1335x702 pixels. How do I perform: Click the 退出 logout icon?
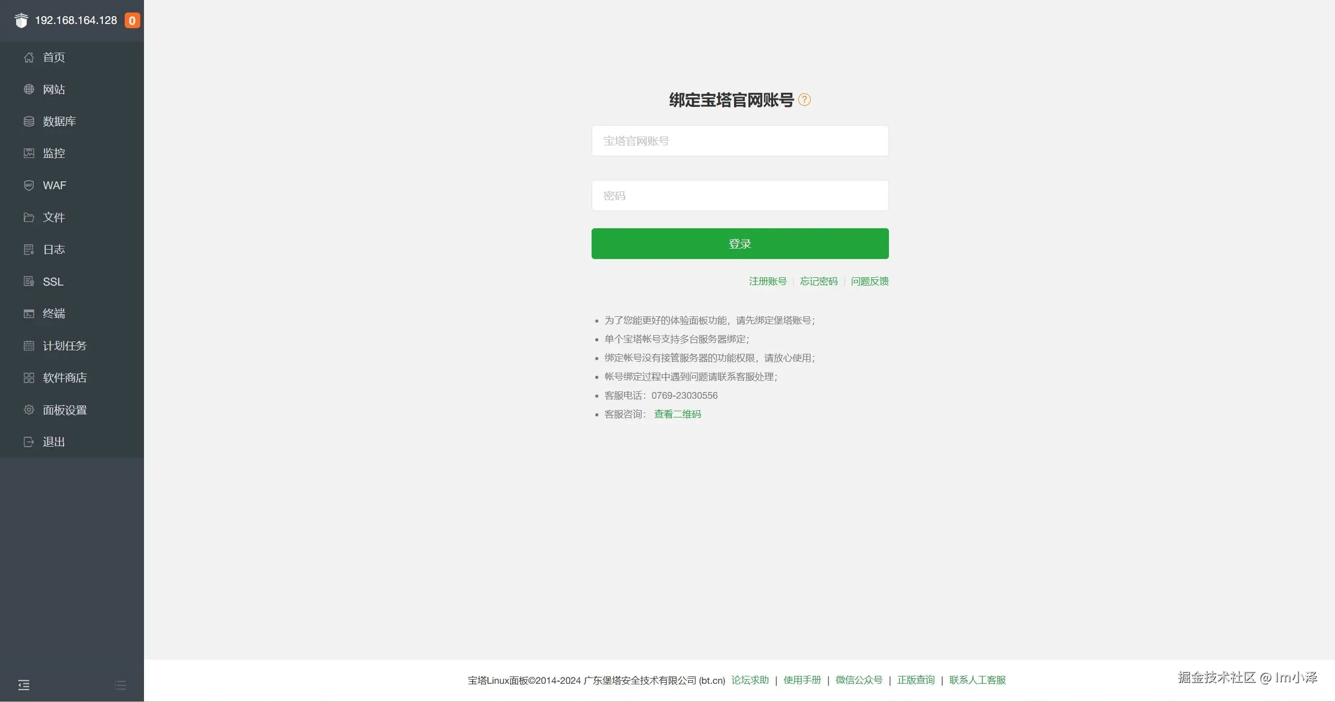[x=29, y=441]
